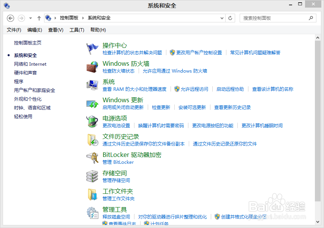324x228 pixels.
Task: Open recent locations dropdown arrow
Action: click(x=31, y=18)
